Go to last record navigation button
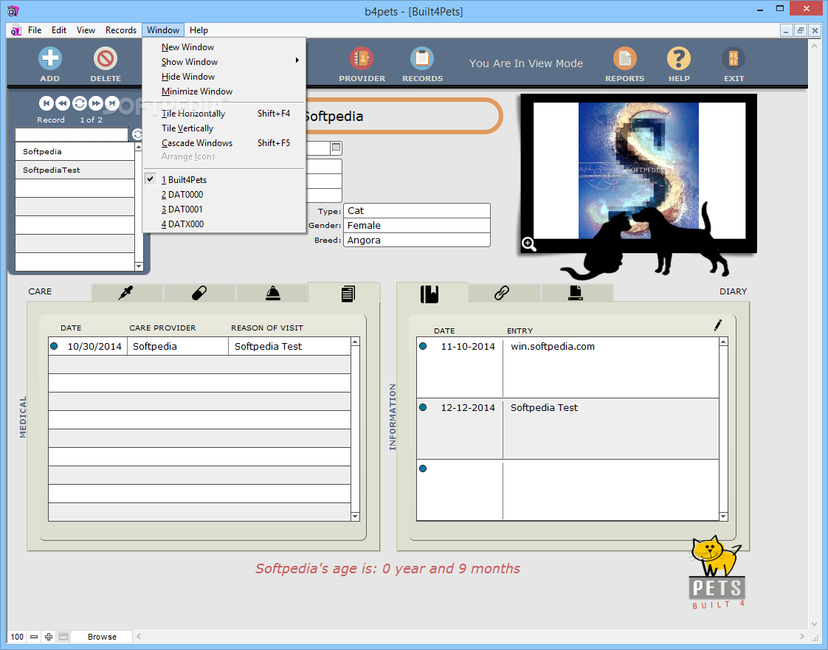 click(112, 103)
